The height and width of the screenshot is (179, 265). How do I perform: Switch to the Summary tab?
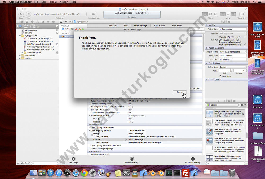113,25
